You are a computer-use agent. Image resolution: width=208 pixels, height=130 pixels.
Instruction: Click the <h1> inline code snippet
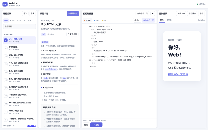pos(46,78)
